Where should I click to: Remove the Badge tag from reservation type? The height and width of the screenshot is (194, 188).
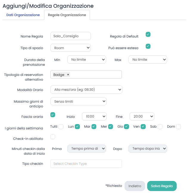(68, 75)
